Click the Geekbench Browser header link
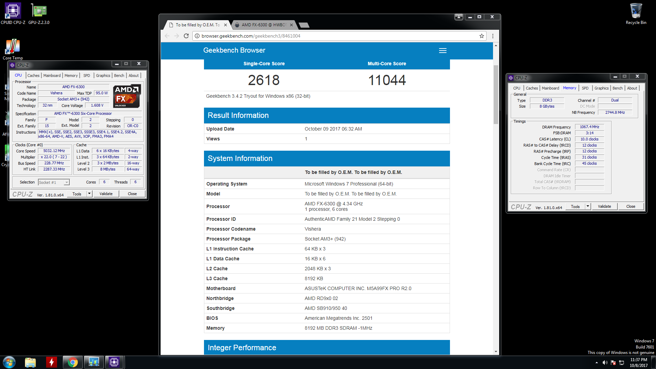Image resolution: width=656 pixels, height=369 pixels. pos(234,50)
